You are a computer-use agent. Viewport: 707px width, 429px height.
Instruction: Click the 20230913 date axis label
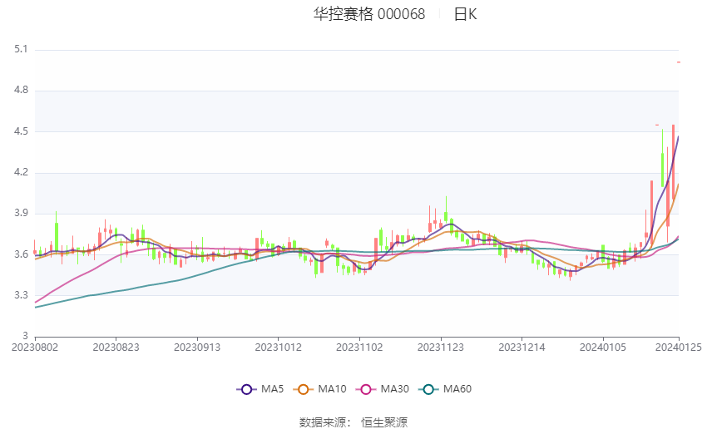(x=197, y=348)
